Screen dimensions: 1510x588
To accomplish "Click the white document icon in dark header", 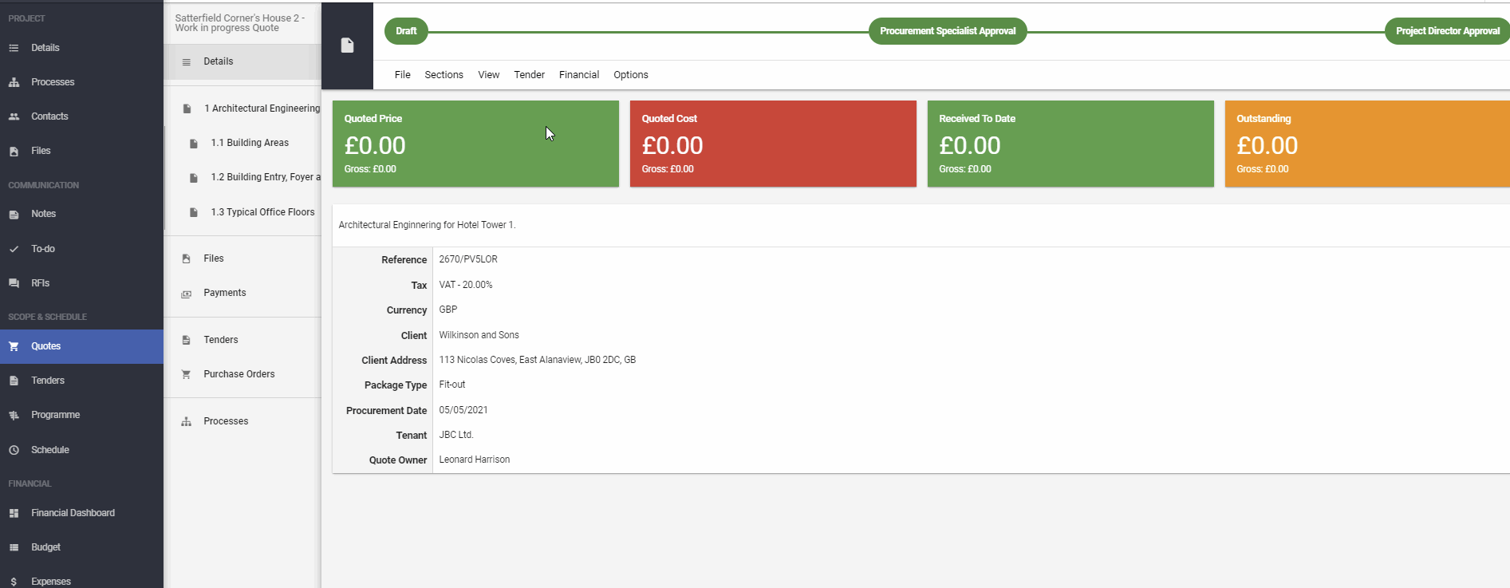I will tap(347, 45).
